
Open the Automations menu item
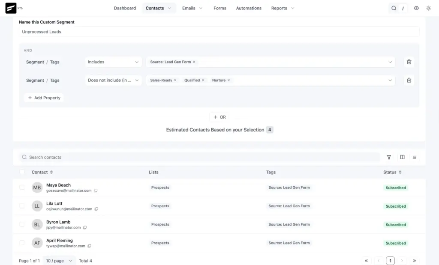pos(249,8)
